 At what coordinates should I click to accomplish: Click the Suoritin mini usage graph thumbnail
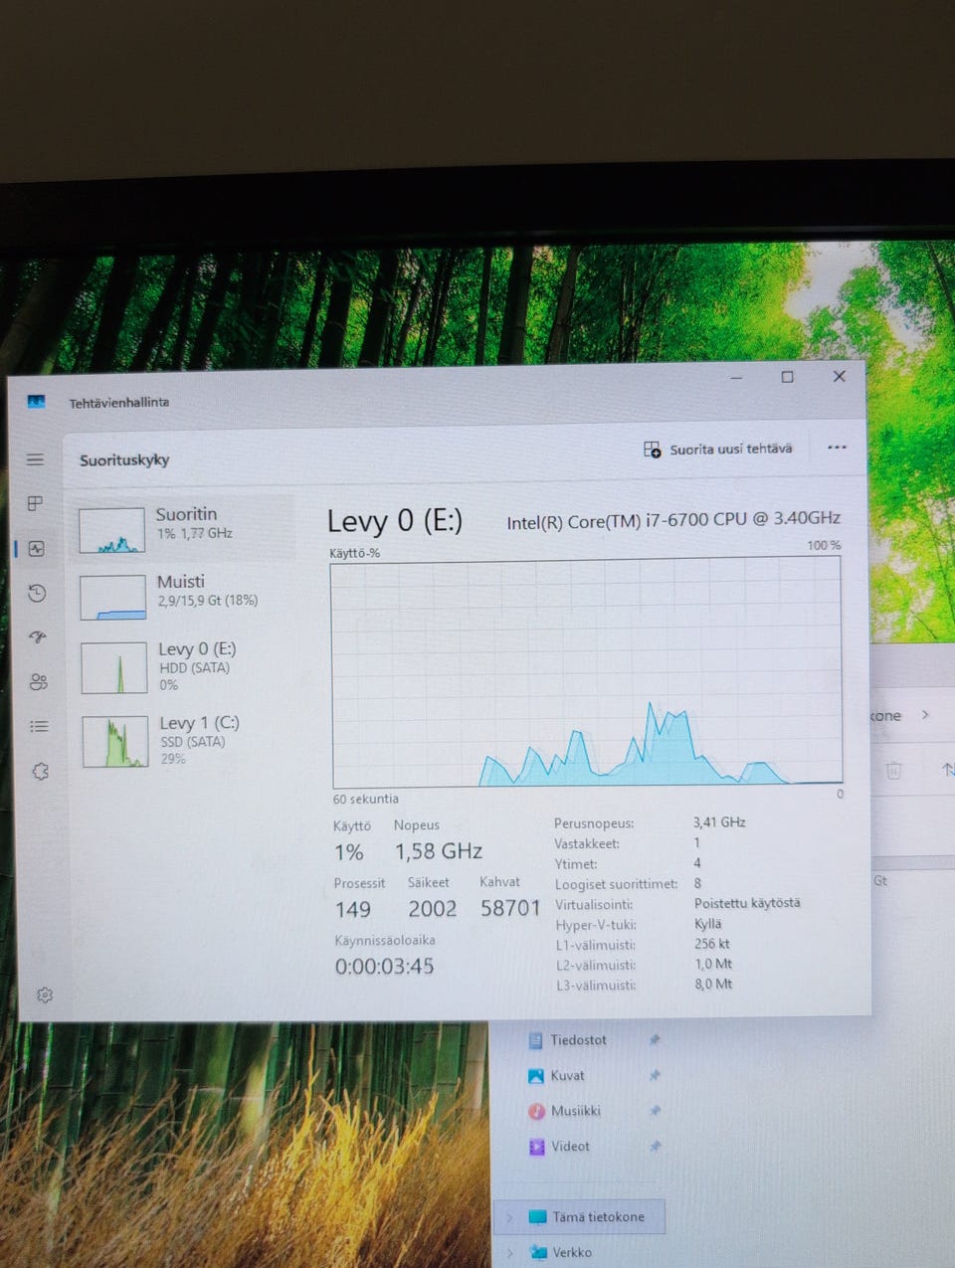click(111, 530)
